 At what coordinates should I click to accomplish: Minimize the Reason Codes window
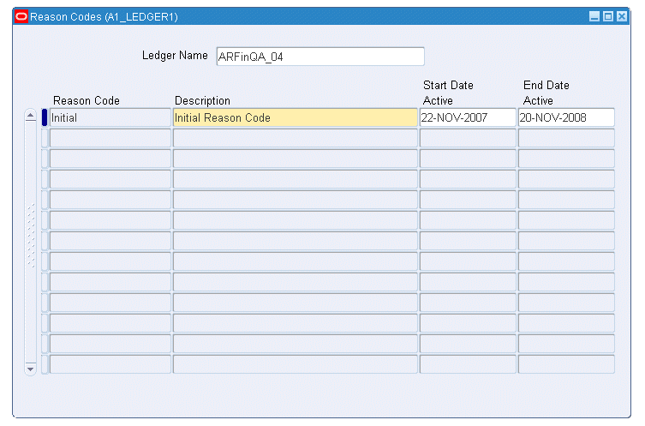pos(594,16)
